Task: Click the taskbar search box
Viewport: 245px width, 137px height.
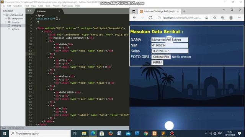Action: [40, 134]
